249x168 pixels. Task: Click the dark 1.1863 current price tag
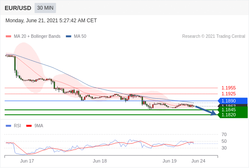(x=233, y=105)
